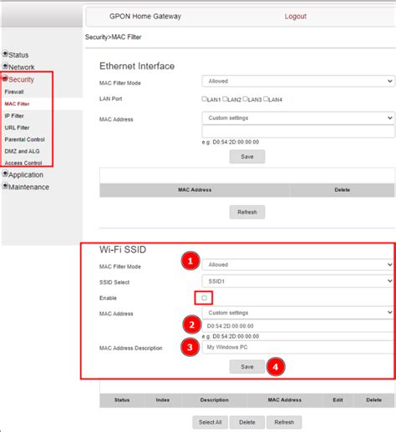This screenshot has width=396, height=432.
Task: Select MAC Filter in sidebar
Action: click(17, 103)
